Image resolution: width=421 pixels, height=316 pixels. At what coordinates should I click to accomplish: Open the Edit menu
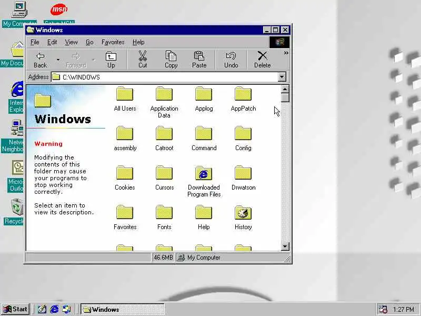point(52,42)
